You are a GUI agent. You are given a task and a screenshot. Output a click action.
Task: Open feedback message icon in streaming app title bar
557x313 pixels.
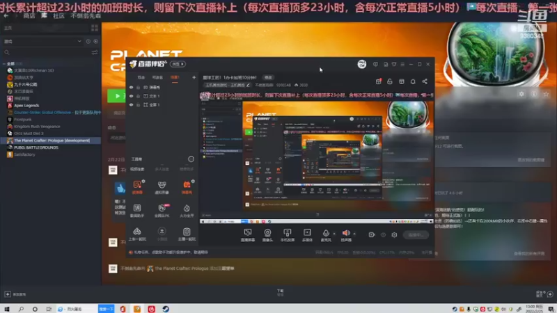[x=375, y=64]
